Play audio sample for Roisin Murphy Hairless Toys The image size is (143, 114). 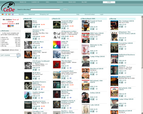pos(71,97)
